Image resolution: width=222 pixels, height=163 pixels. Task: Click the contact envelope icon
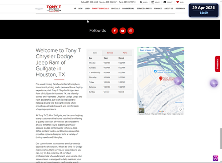[165, 2]
